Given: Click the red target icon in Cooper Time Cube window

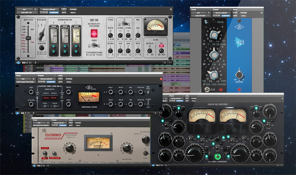Looking at the screenshot, I should [x=161, y=79].
